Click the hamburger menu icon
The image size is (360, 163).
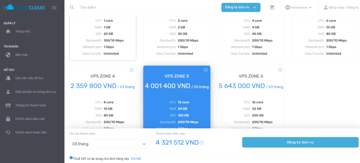click(54, 7)
